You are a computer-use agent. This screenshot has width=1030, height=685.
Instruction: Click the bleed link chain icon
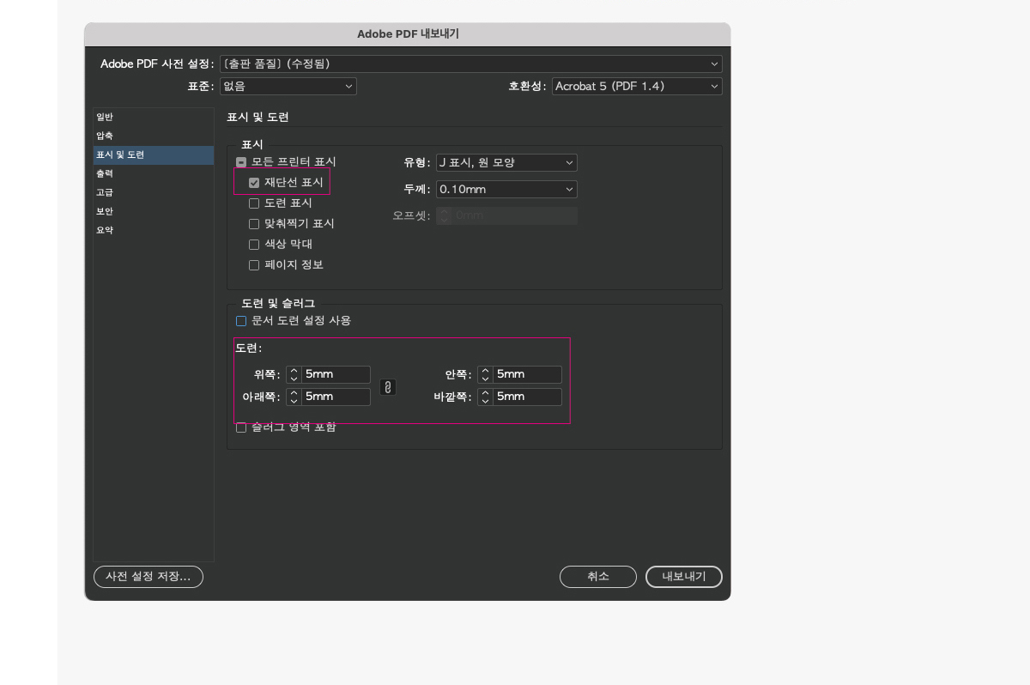(x=388, y=387)
